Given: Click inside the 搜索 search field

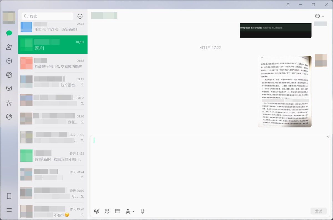Looking at the screenshot, I should point(47,16).
